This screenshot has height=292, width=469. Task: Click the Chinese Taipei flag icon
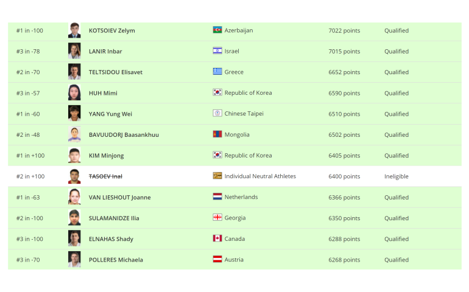(217, 113)
